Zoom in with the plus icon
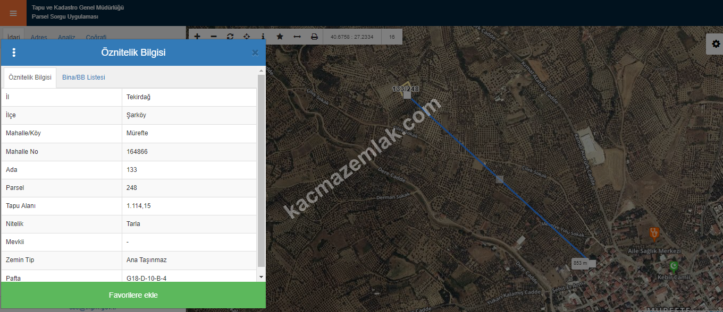This screenshot has height=312, width=723. pos(197,37)
